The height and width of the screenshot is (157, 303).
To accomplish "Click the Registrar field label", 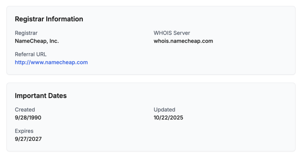I will tap(26, 33).
